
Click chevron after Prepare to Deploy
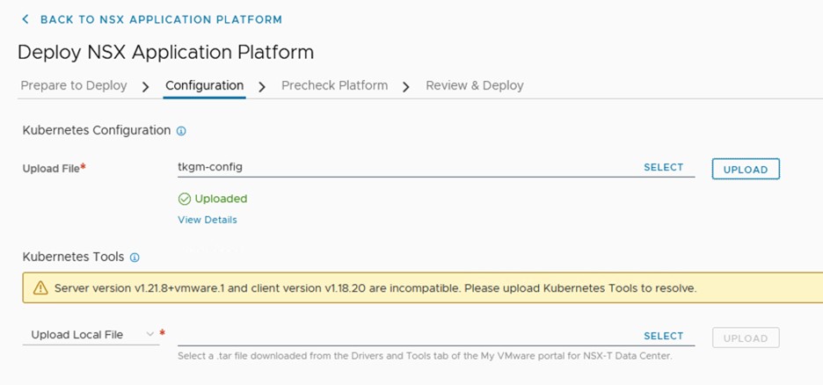145,87
